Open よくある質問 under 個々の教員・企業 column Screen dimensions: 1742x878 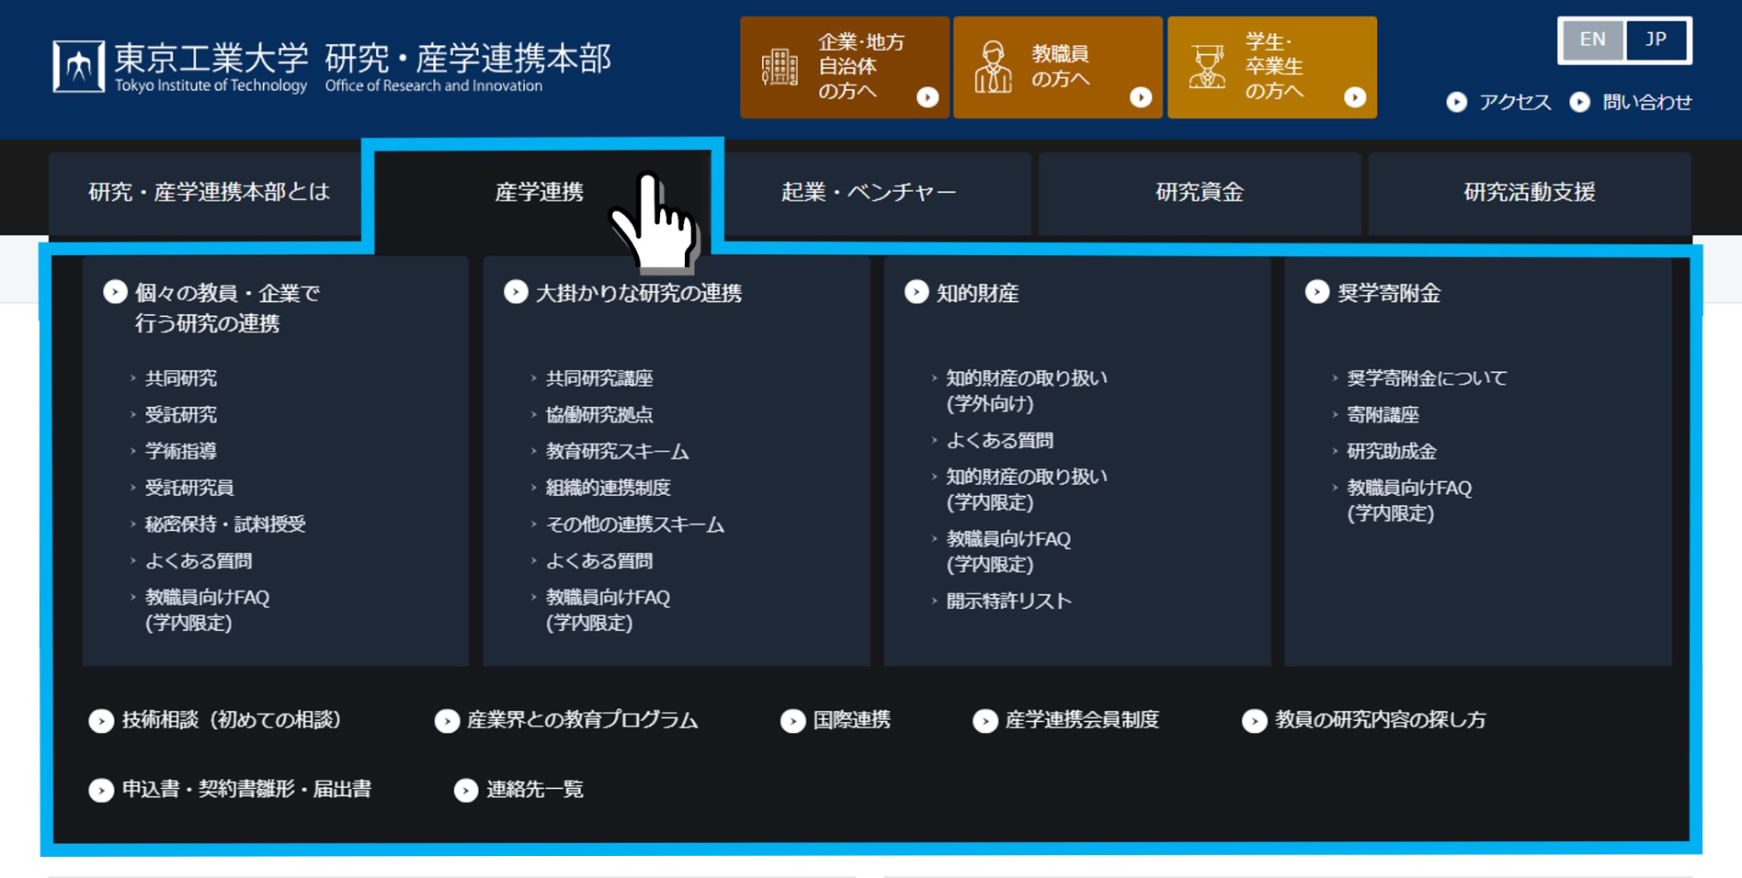pos(199,561)
